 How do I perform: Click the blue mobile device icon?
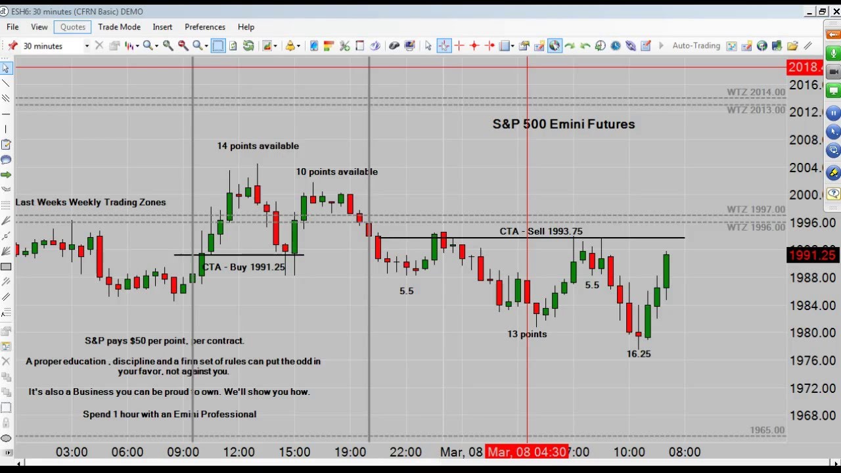click(x=314, y=45)
